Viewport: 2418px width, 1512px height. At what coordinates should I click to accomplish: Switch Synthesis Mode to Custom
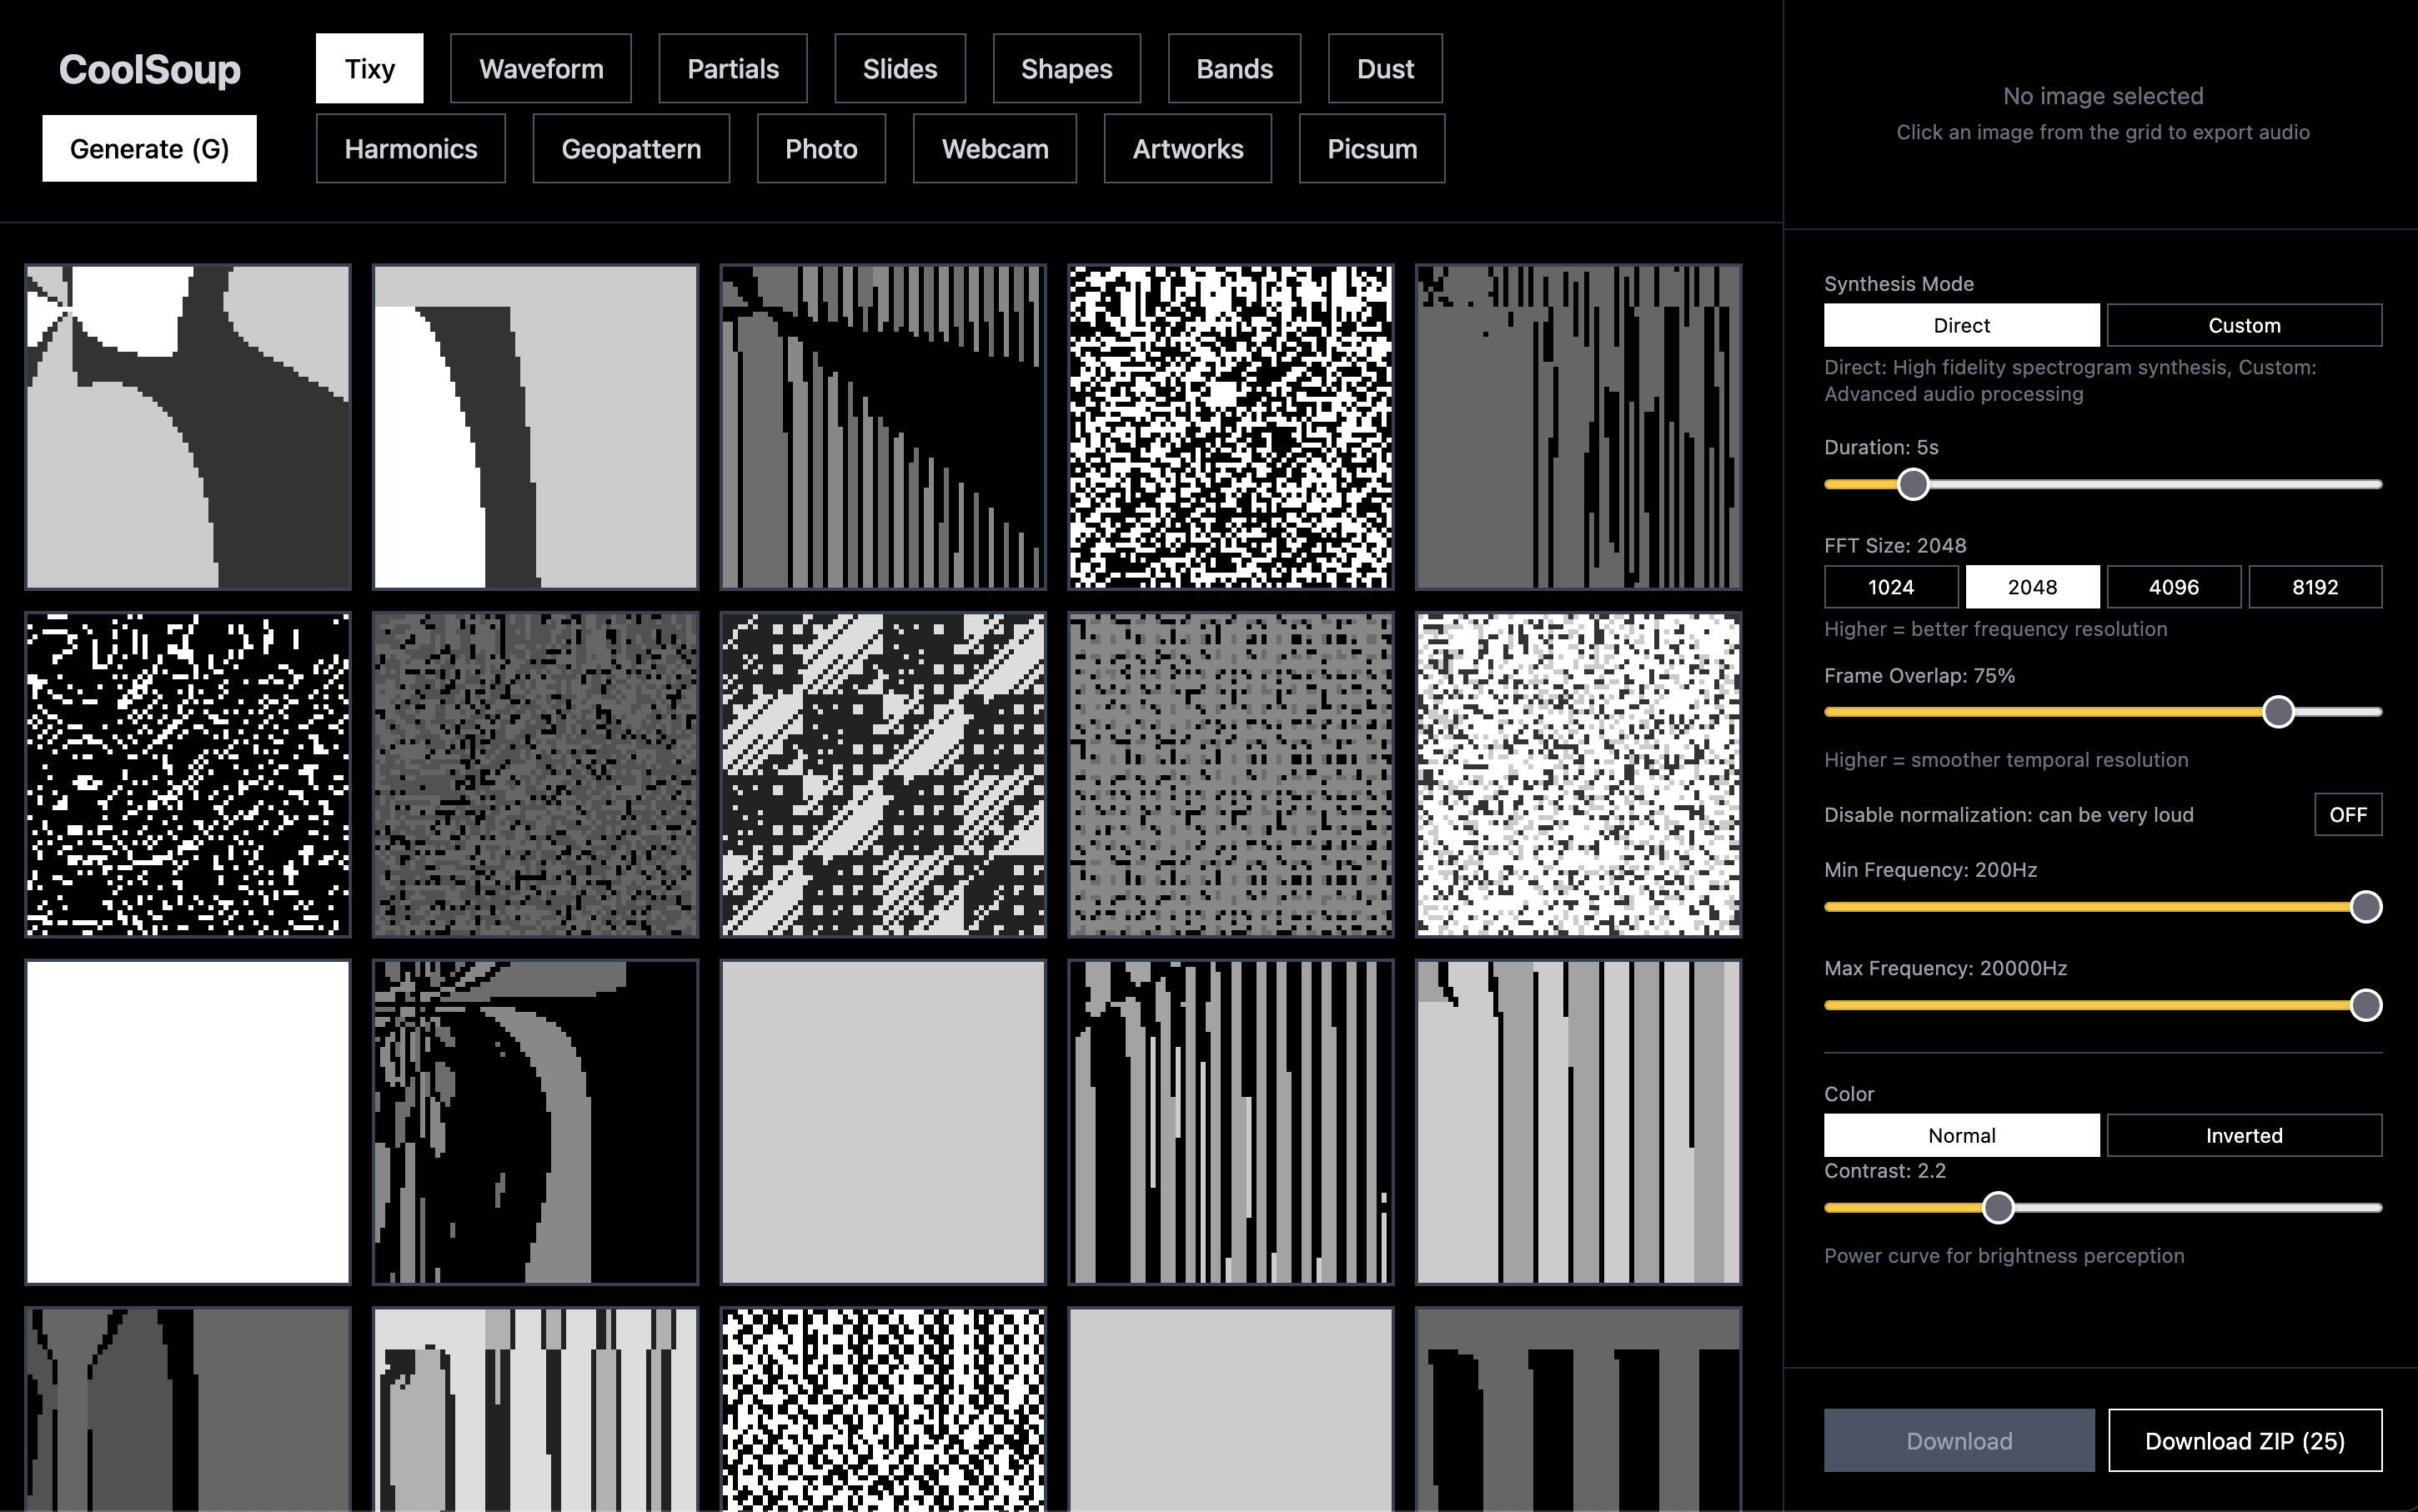(2245, 324)
